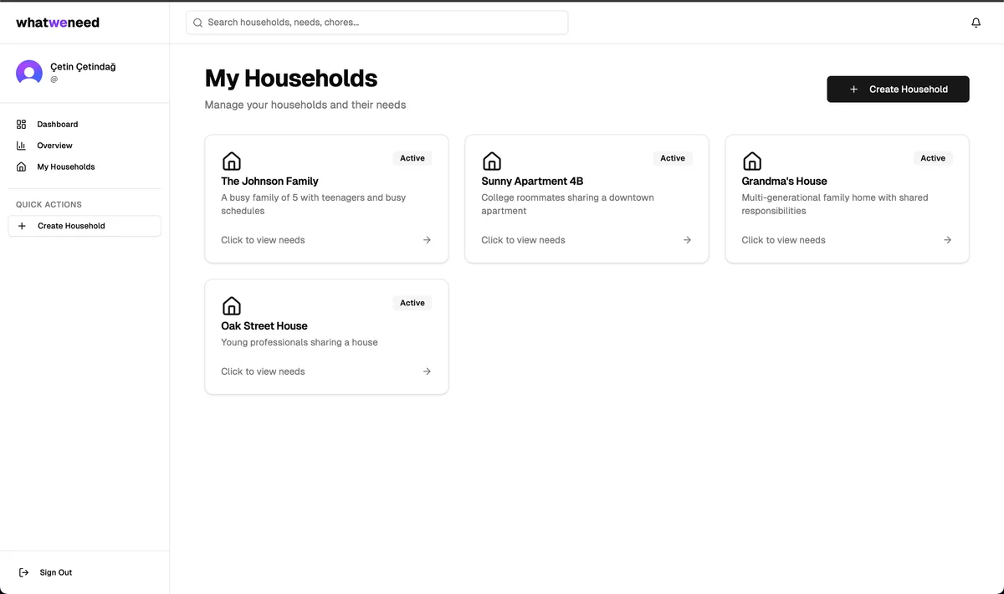The image size is (1004, 594).
Task: Click the arrow on Grandma's House card
Action: tap(947, 240)
